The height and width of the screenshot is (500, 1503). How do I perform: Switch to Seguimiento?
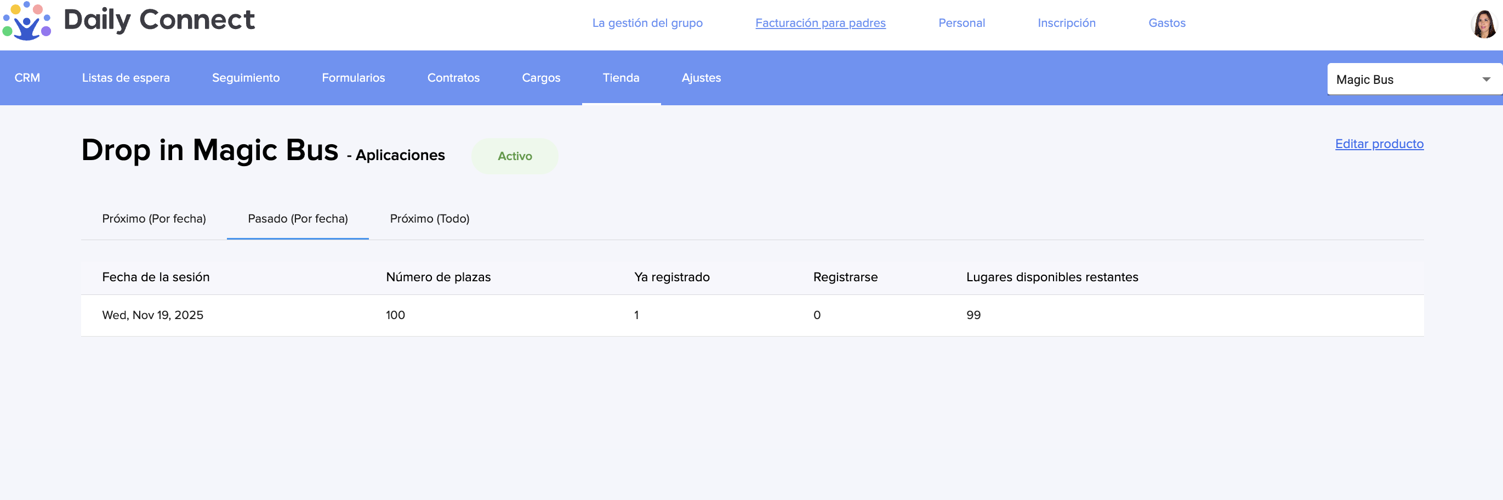(246, 78)
